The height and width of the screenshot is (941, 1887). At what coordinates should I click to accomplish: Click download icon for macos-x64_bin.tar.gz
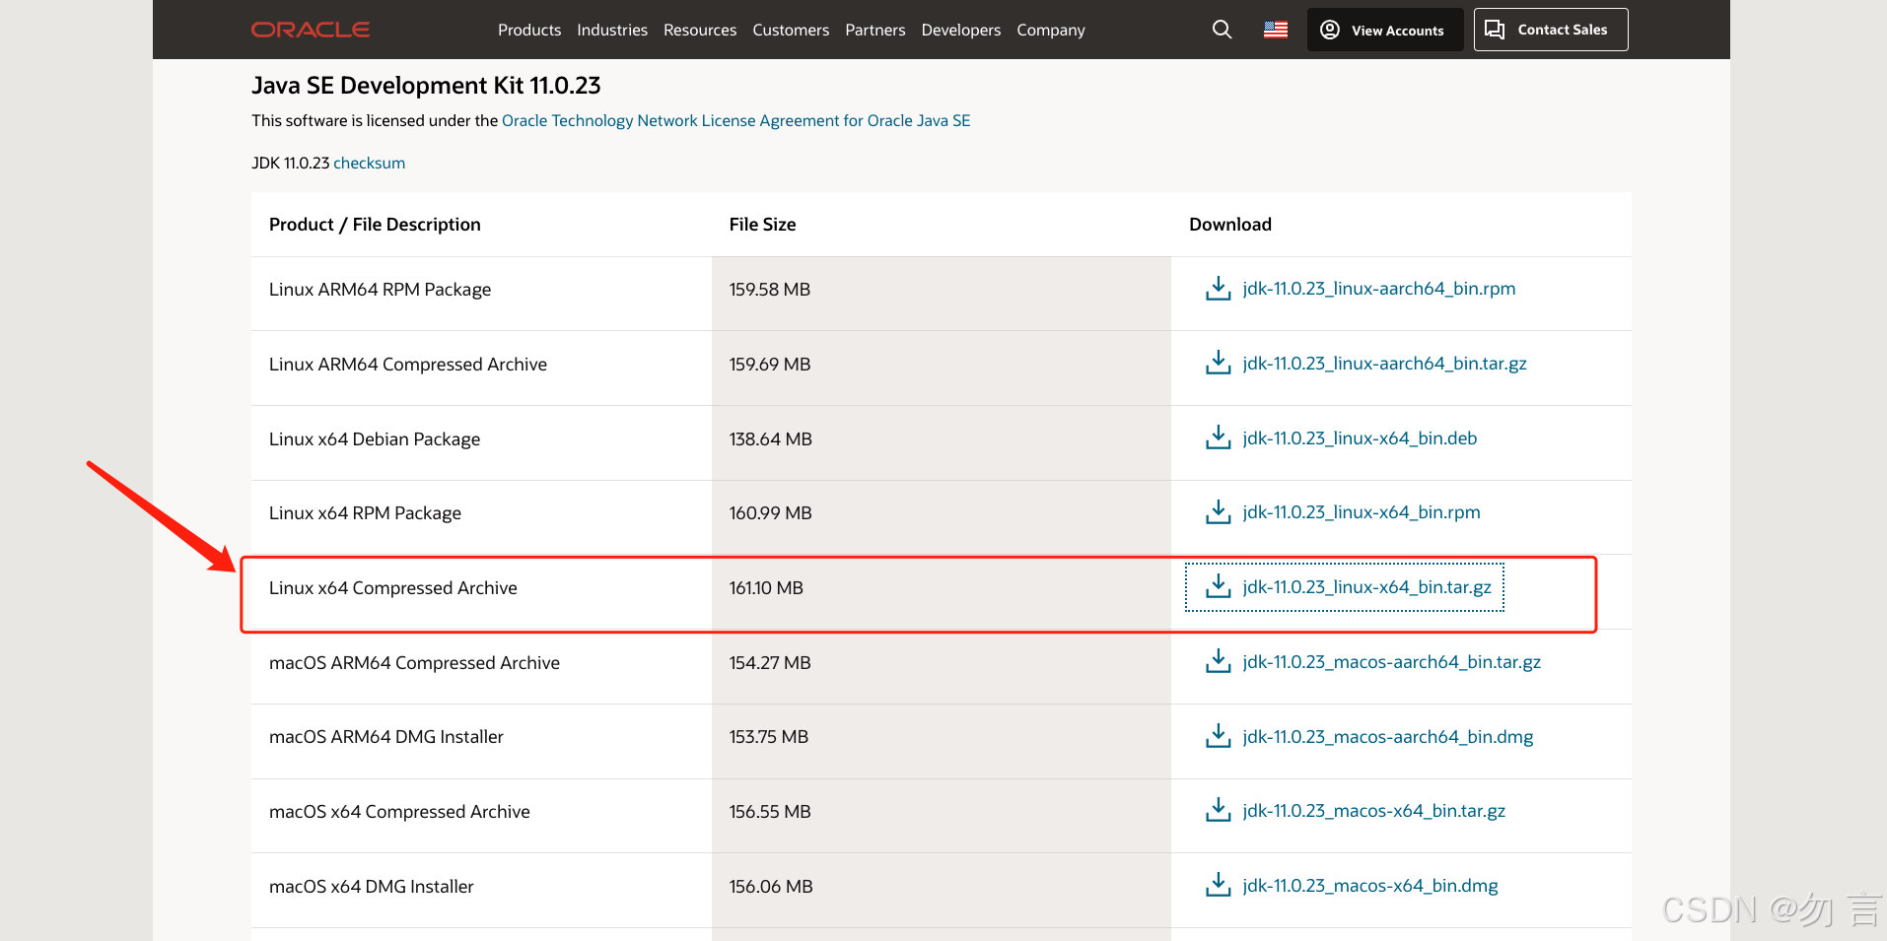point(1219,811)
